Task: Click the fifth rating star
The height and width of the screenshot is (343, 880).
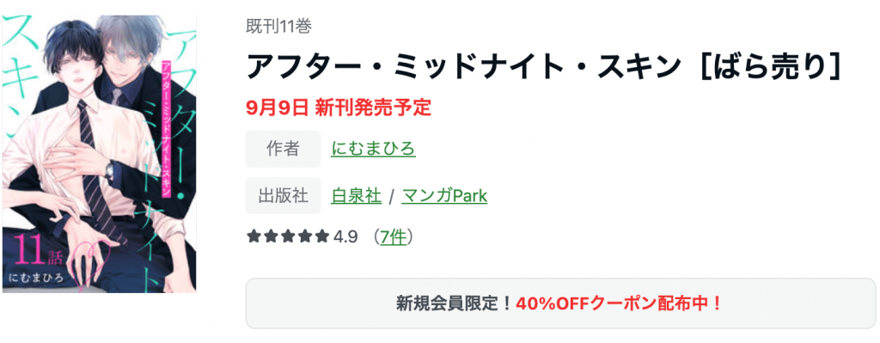Action: [322, 237]
